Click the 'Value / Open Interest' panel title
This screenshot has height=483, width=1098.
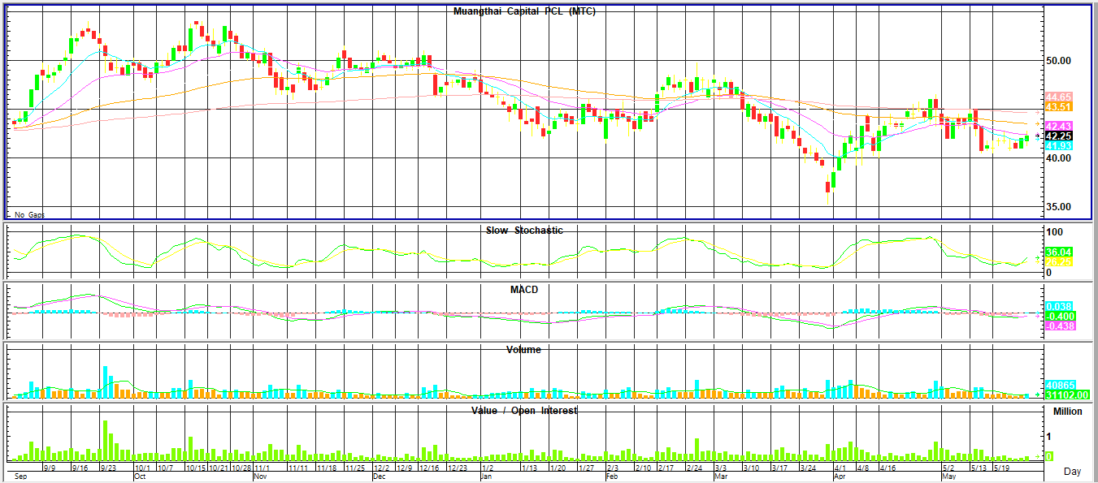(524, 411)
